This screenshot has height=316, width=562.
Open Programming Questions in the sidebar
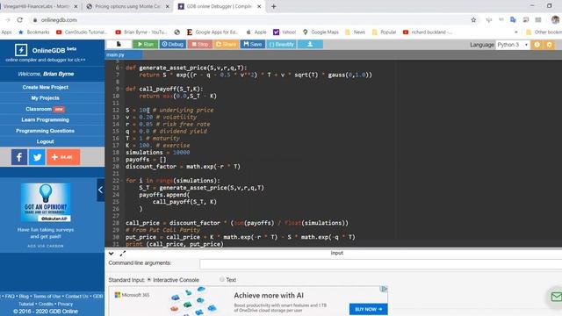pos(45,131)
